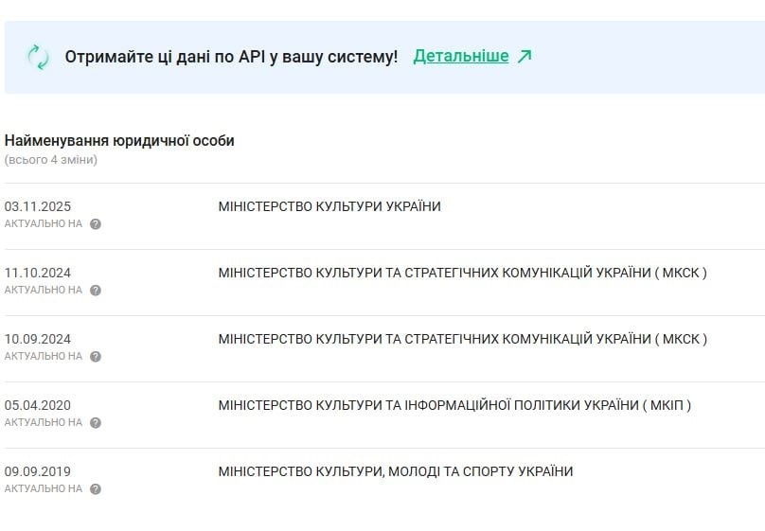Image resolution: width=765 pixels, height=531 pixels.
Task: Click help icon under date 03.11.2025
Action: pos(95,224)
